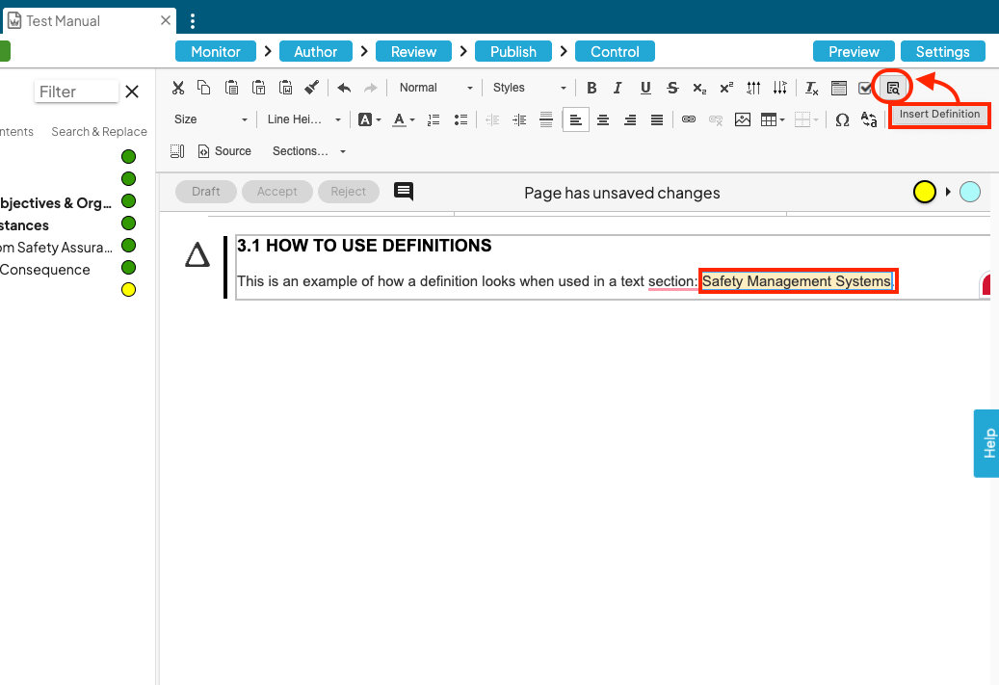
Task: Switch to Source view
Action: [224, 151]
